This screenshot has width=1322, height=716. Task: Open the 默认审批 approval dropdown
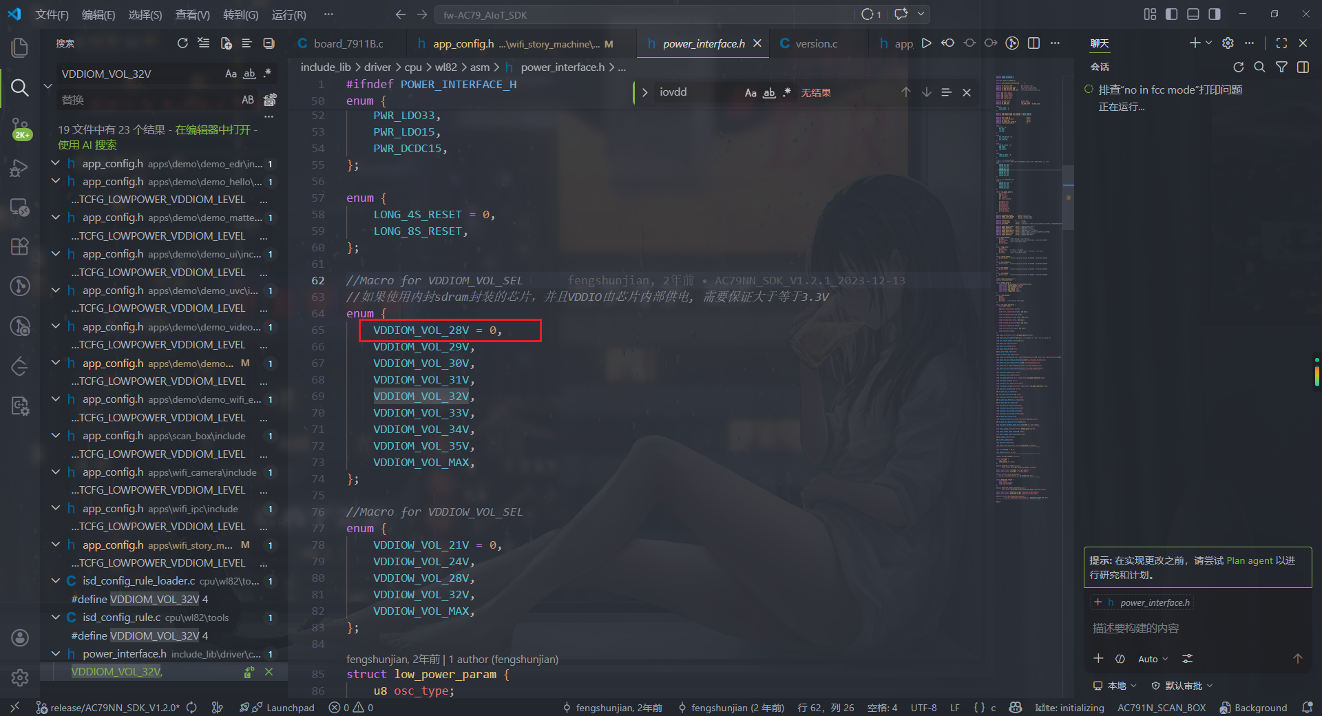[1182, 686]
